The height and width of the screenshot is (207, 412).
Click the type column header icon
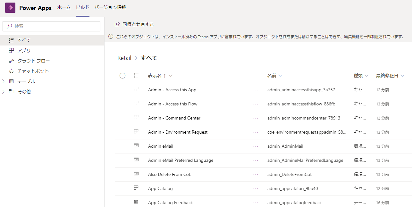pos(136,76)
